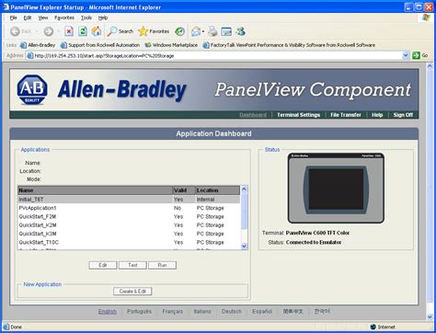Open the File menu
The width and height of the screenshot is (436, 333).
[13, 17]
